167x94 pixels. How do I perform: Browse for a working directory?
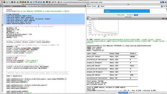tap(163, 2)
